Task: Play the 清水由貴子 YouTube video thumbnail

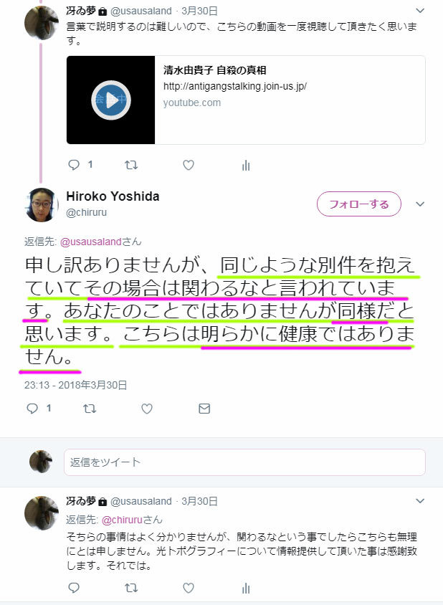Action: [x=110, y=100]
